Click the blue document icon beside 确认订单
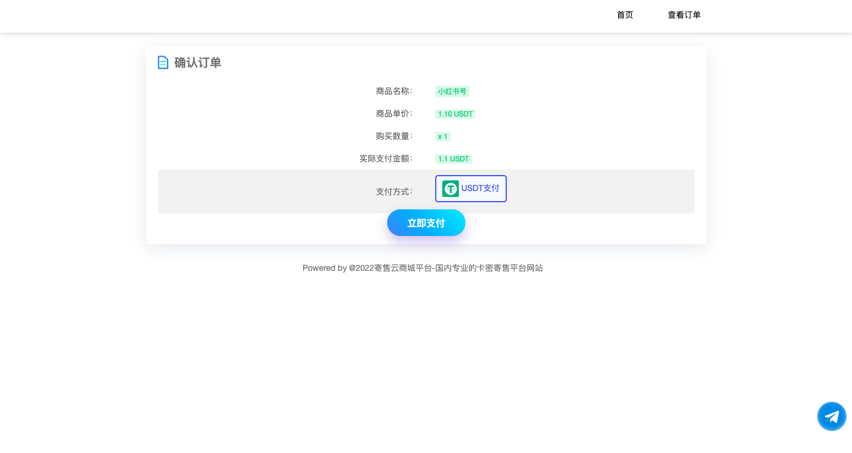Image resolution: width=852 pixels, height=453 pixels. point(163,63)
